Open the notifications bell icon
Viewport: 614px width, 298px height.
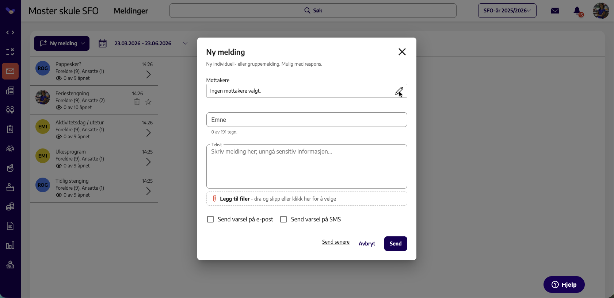tap(577, 11)
